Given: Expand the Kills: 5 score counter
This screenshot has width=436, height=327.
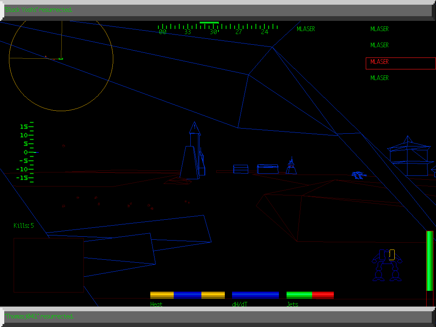Looking at the screenshot, I should pyautogui.click(x=23, y=226).
